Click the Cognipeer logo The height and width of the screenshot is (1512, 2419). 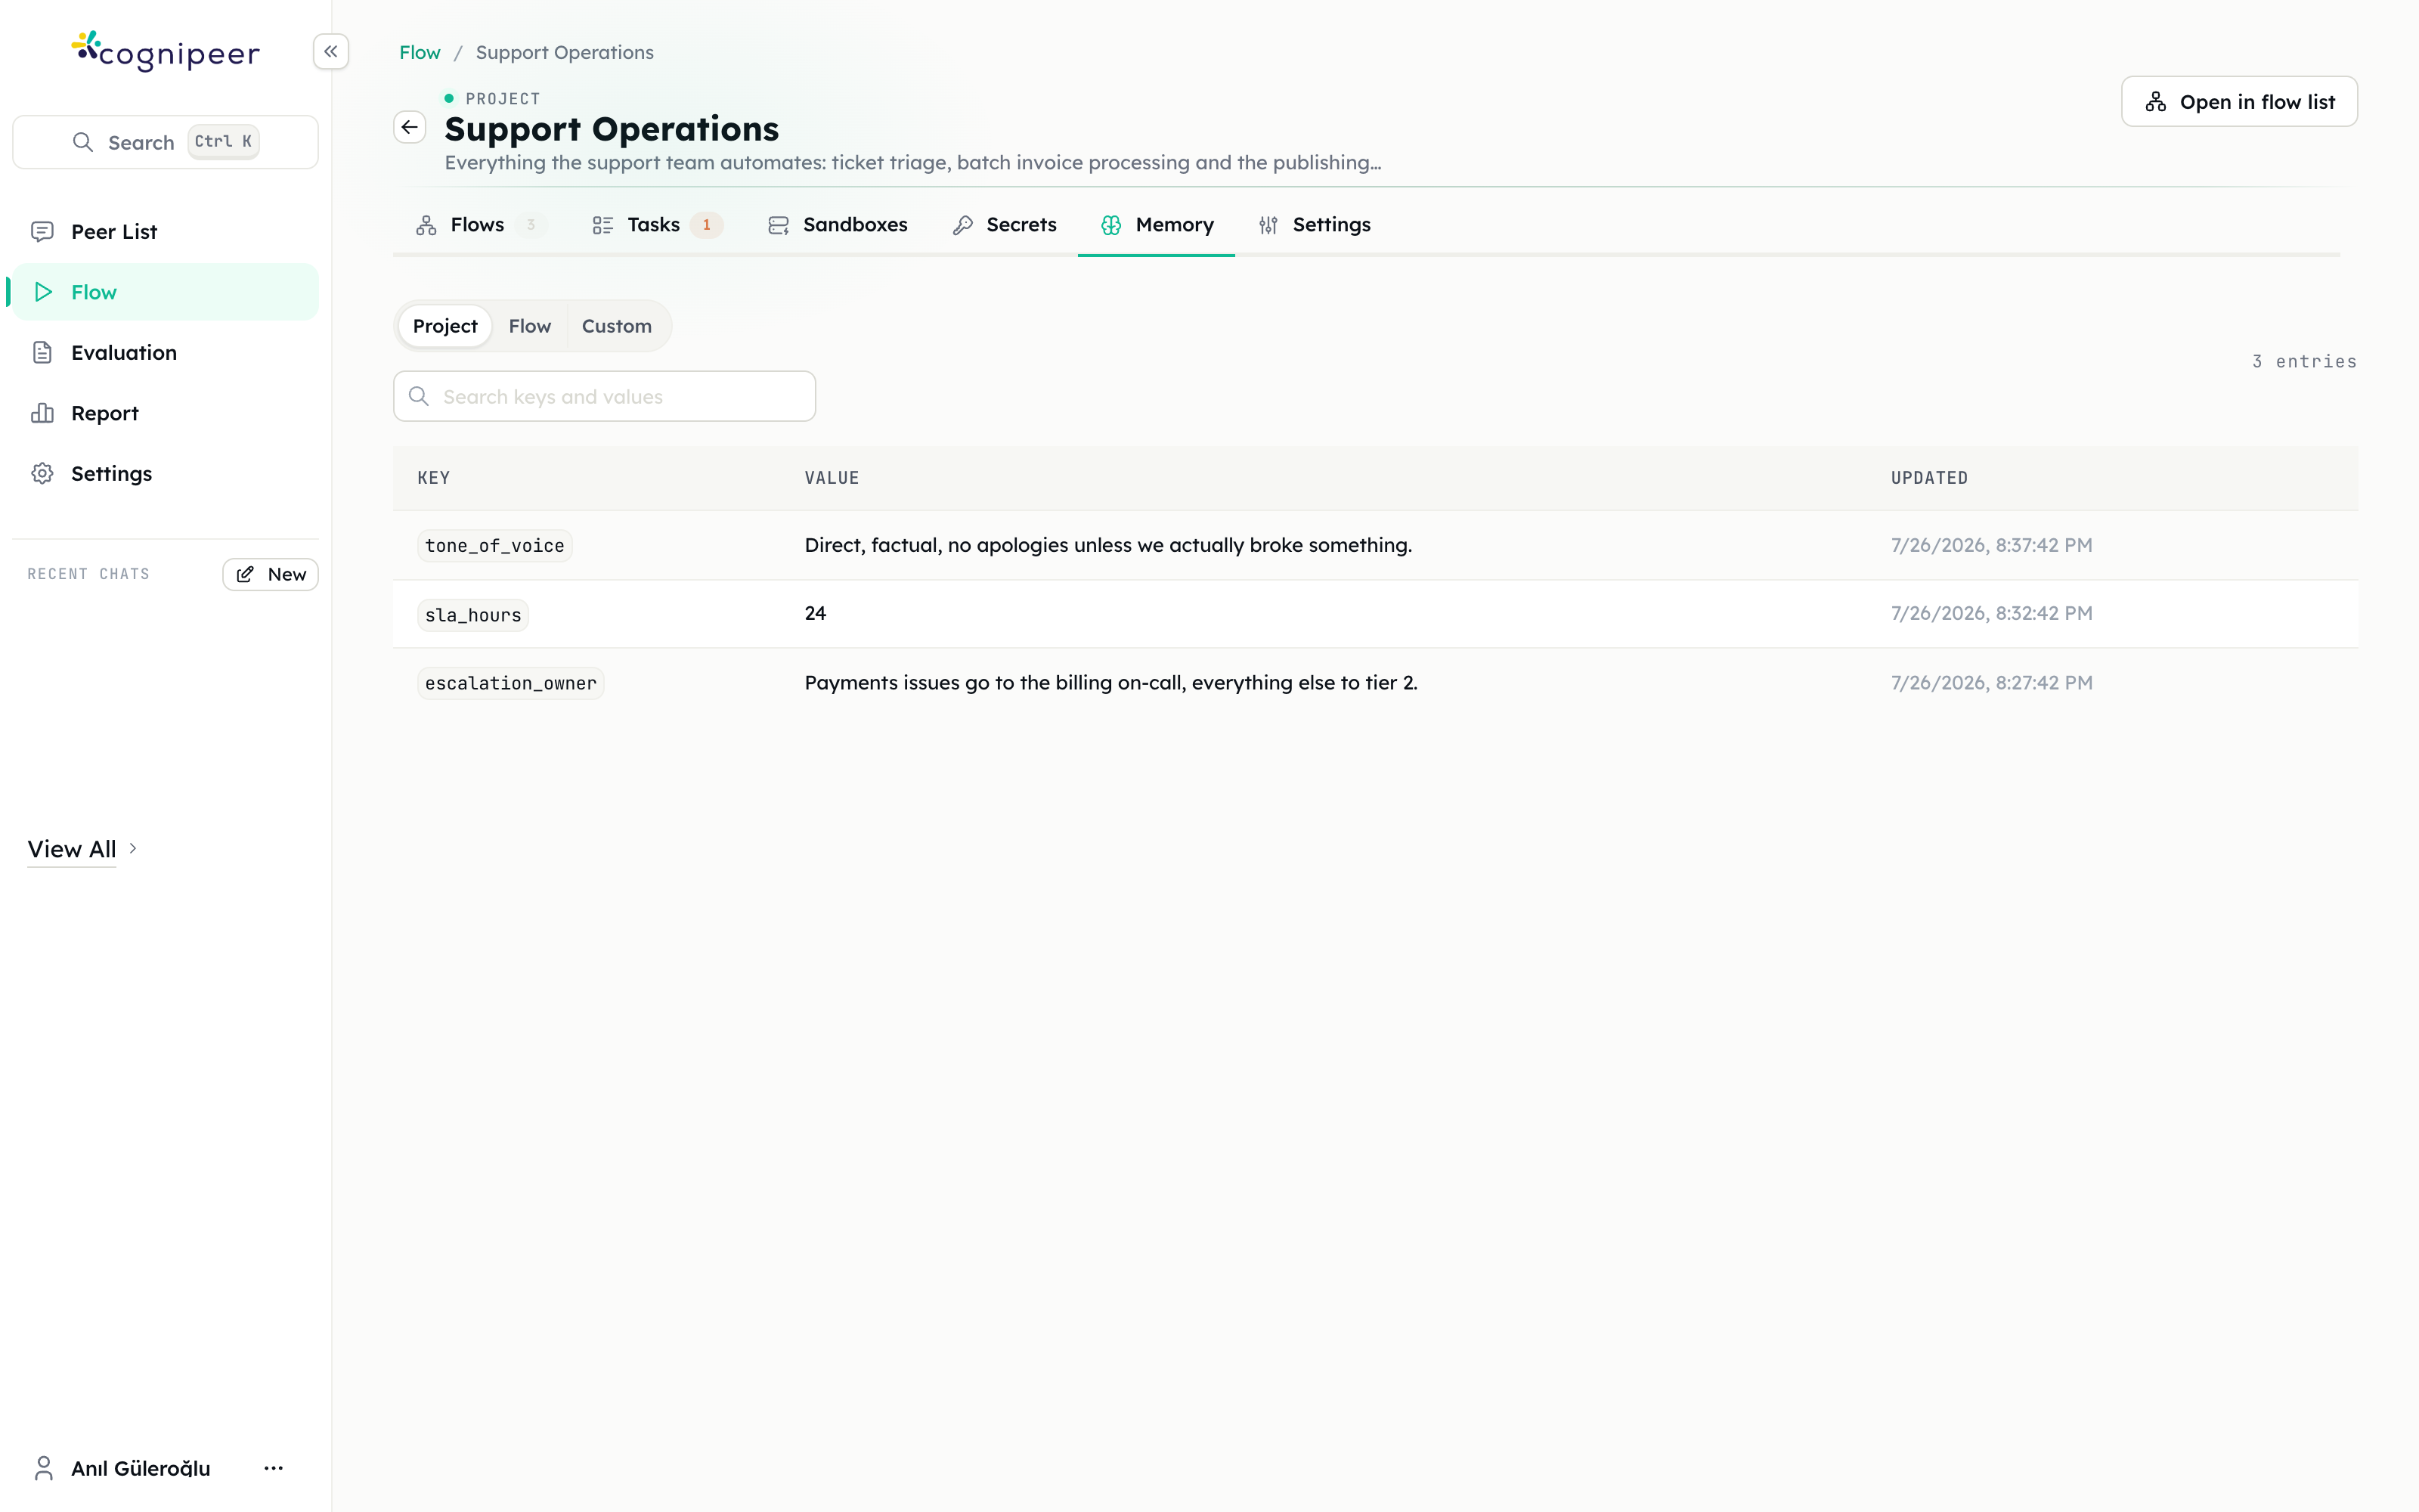pos(166,52)
